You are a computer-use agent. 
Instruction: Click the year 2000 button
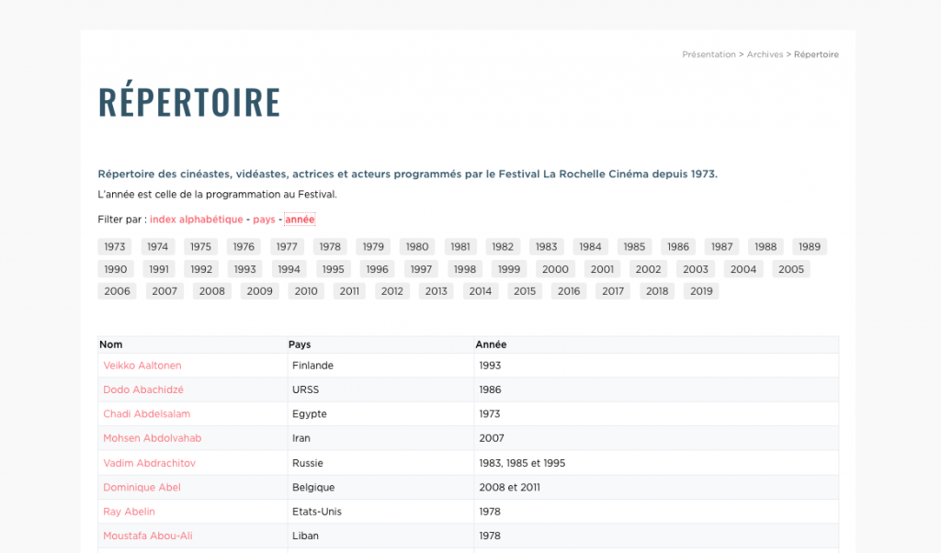pyautogui.click(x=555, y=269)
